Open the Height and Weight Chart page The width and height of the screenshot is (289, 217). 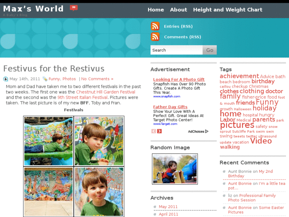point(228,10)
